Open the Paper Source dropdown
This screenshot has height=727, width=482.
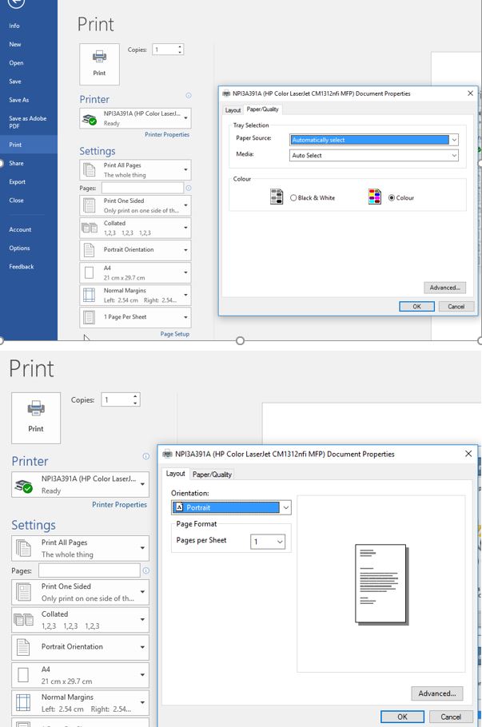[x=374, y=140]
